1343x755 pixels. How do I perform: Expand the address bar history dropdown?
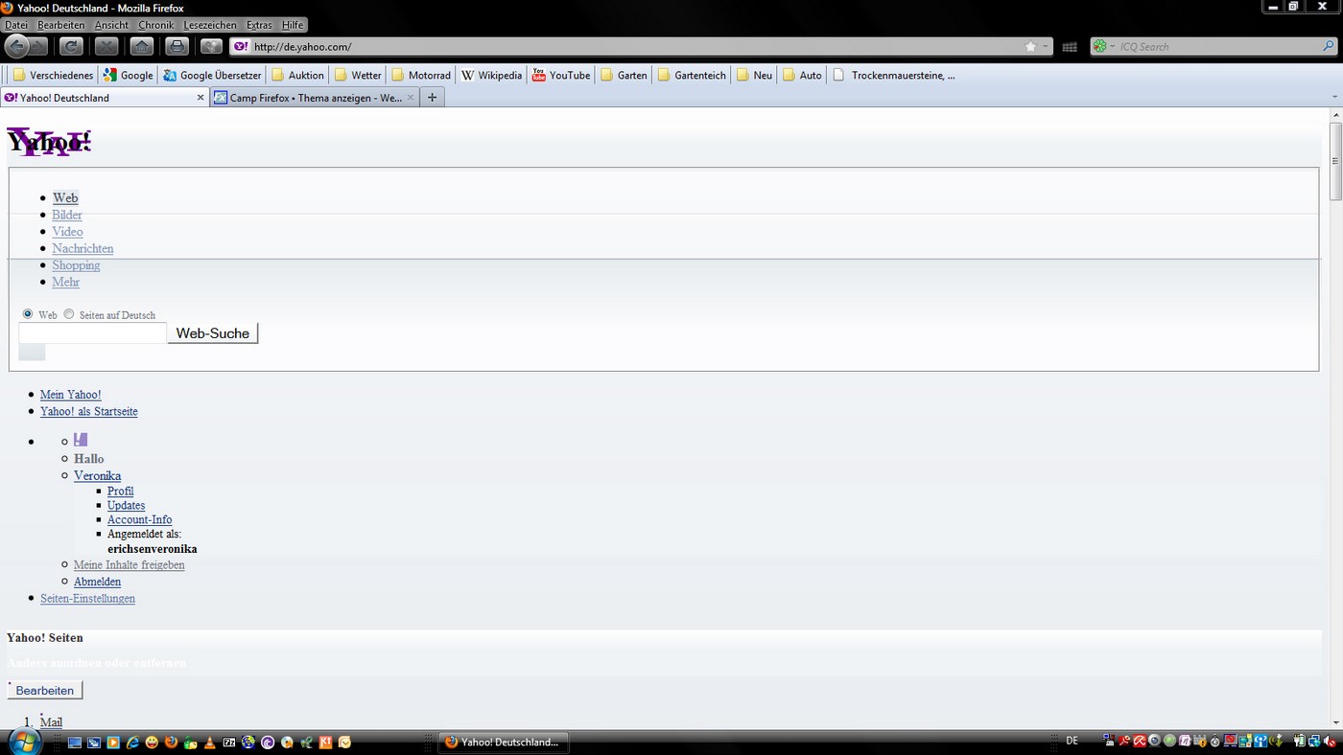pyautogui.click(x=1045, y=46)
